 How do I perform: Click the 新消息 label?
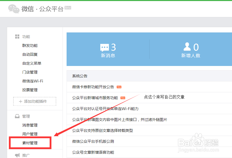(108, 56)
